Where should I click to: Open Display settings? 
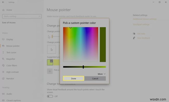click(9, 39)
